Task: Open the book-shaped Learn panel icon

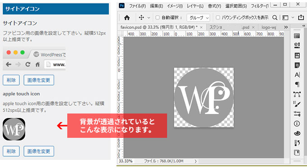Action: (x=297, y=153)
